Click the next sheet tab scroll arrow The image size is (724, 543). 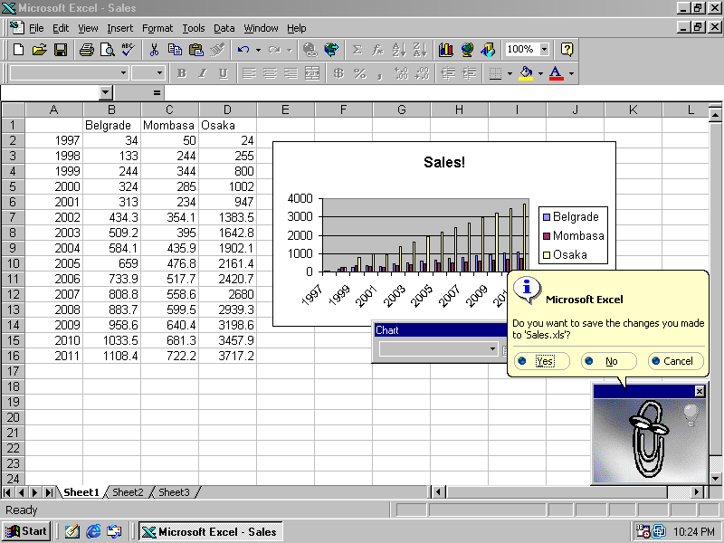click(x=35, y=492)
